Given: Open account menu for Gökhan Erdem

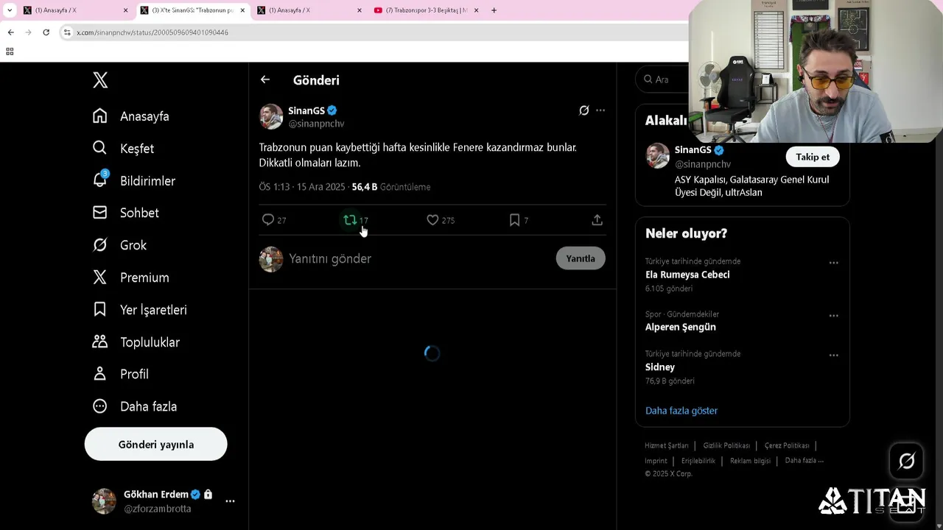Looking at the screenshot, I should (x=164, y=501).
